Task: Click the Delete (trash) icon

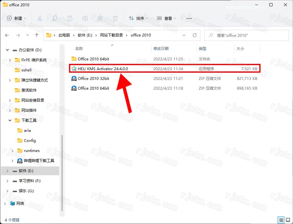Action: click(115, 19)
